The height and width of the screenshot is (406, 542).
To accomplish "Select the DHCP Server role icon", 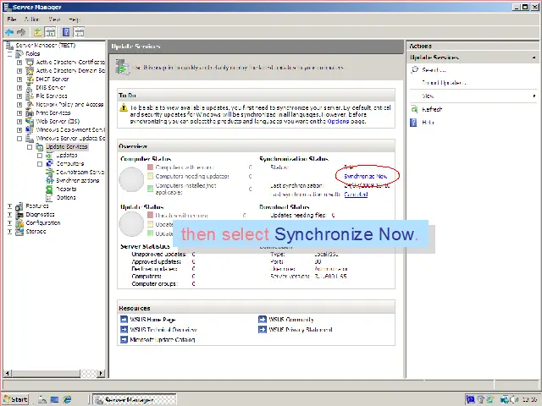I will (30, 79).
